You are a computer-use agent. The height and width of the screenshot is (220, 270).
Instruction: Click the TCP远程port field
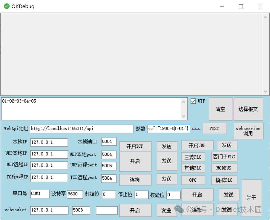[109, 178]
